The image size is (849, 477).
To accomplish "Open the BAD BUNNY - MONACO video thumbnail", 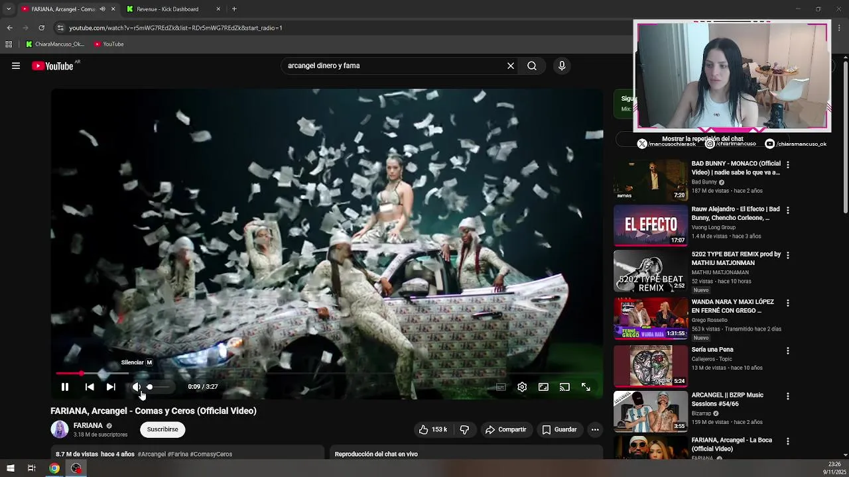I will click(x=651, y=180).
